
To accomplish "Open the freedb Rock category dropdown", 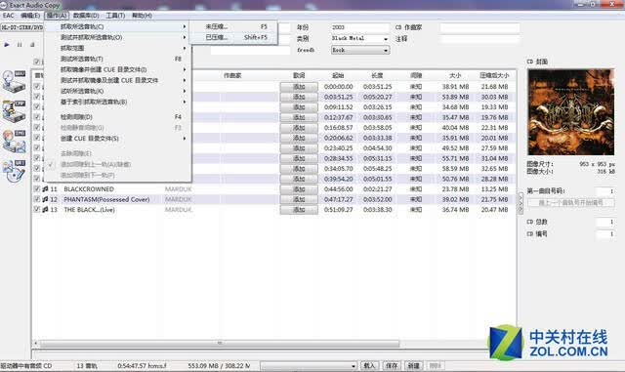I will [x=386, y=50].
